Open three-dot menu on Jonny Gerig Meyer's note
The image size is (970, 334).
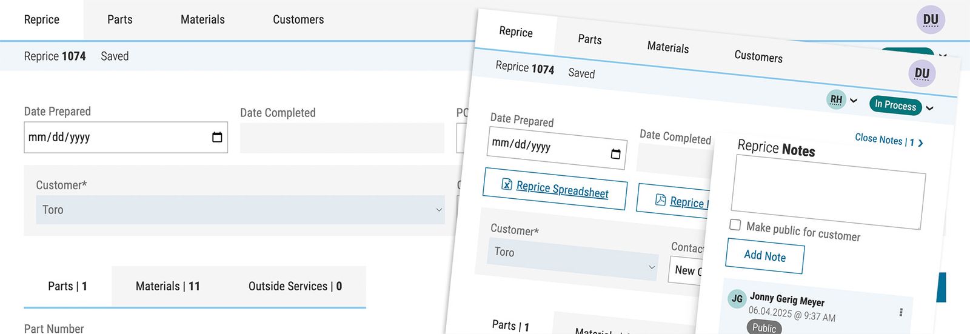click(900, 312)
